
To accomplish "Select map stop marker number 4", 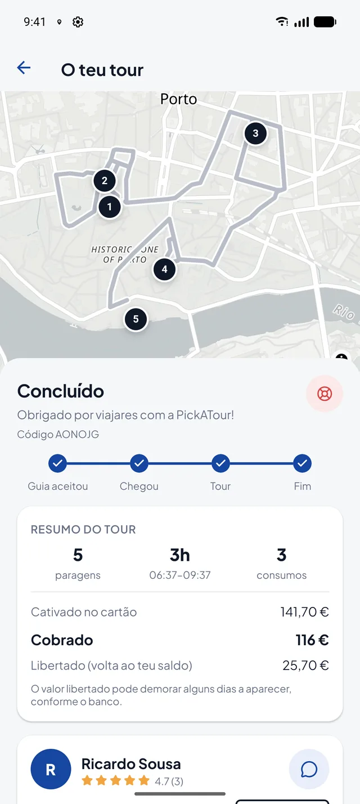I will click(164, 270).
